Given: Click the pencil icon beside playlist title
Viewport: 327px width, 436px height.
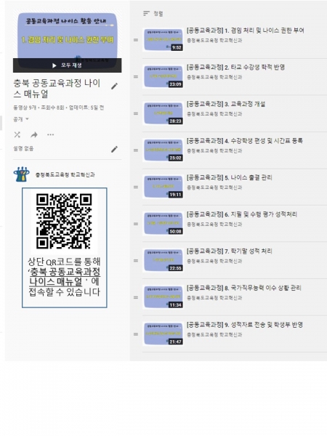Looking at the screenshot, I should [114, 86].
